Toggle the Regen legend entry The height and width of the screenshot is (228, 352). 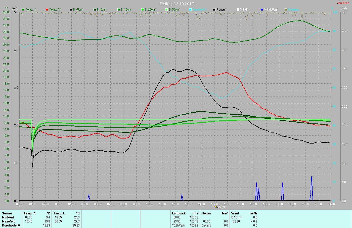click(214, 10)
